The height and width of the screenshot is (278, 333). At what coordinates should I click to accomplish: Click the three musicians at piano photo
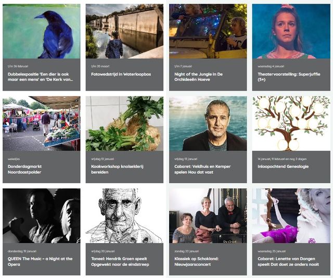[208, 216]
